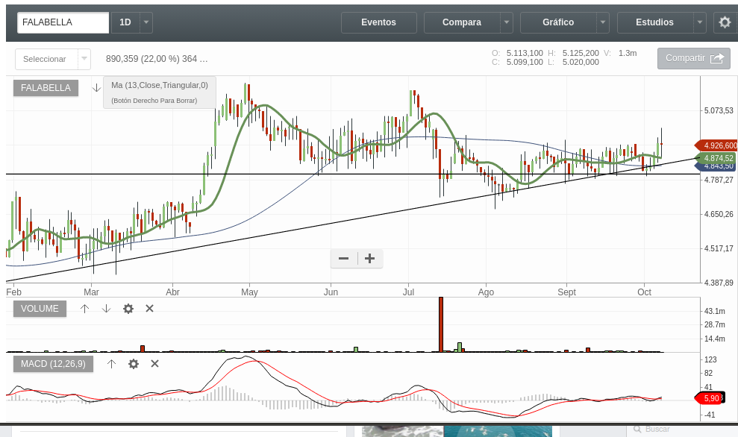Move the MACD panel up
Image resolution: width=738 pixels, height=437 pixels.
tap(111, 364)
